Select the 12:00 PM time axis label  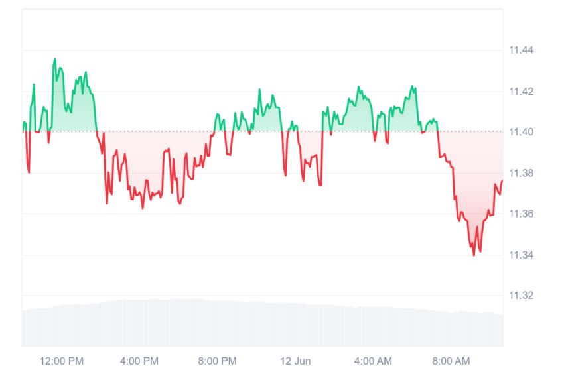click(x=62, y=361)
